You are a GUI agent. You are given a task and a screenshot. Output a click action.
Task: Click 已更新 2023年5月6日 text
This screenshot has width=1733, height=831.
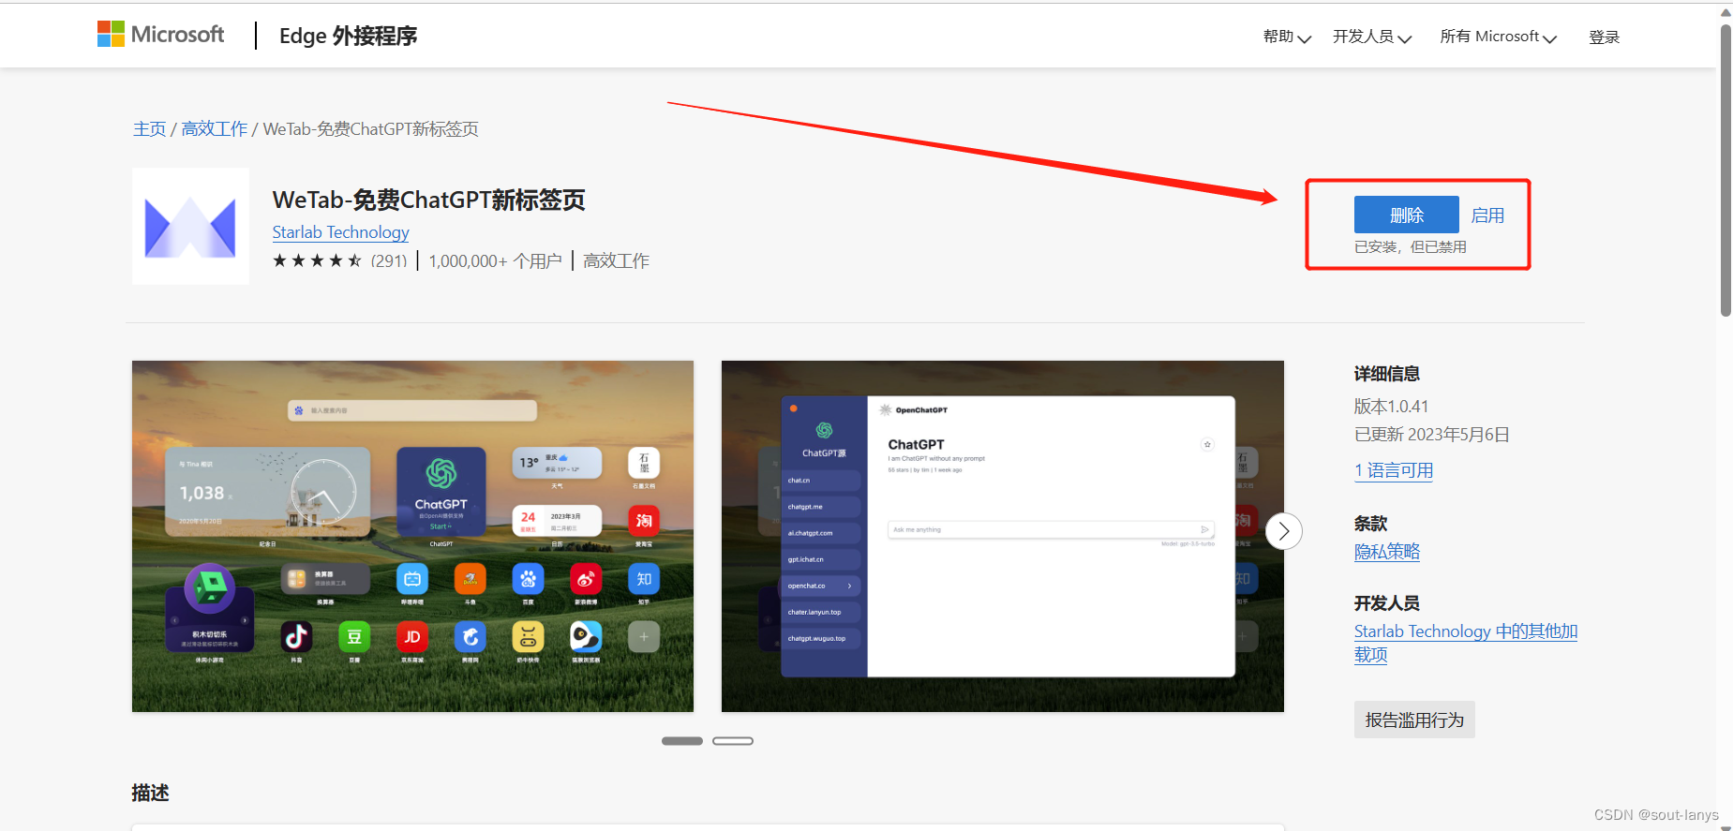(1431, 435)
